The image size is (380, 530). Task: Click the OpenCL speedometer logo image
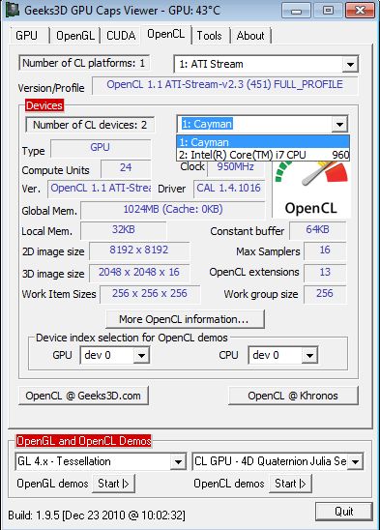click(311, 189)
